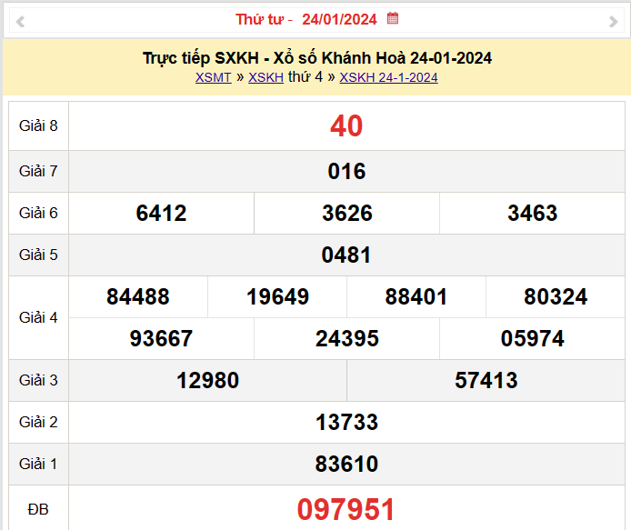Screen dimensions: 631x530
Task: Select Giải 3 number 12980
Action: click(x=207, y=380)
